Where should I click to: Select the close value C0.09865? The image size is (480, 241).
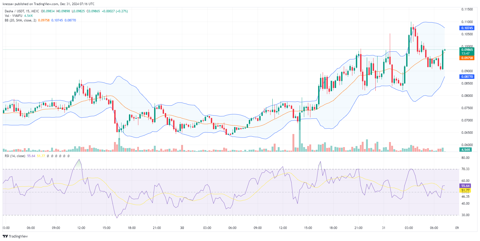click(x=93, y=11)
